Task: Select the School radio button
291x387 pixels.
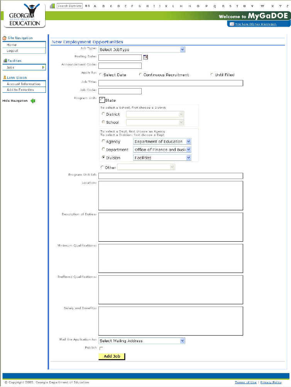Action: pos(103,122)
